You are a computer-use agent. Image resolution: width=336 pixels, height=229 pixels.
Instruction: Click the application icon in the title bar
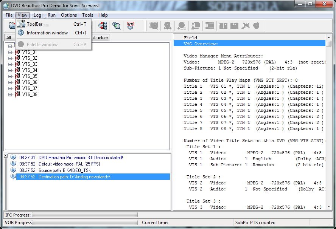tap(6, 5)
